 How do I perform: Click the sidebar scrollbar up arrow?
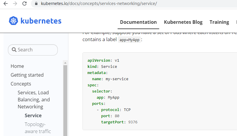point(65,63)
